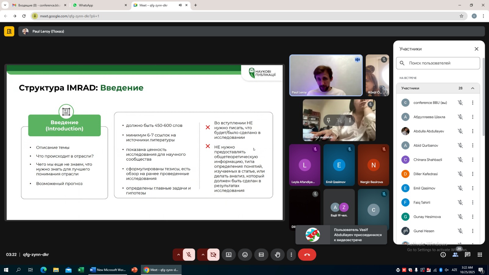Expand audio settings arrow beside microphone
Screen dimensions: 489x275
coord(178,255)
